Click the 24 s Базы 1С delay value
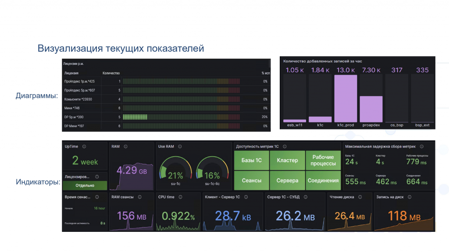449x252 pixels. pos(351,162)
